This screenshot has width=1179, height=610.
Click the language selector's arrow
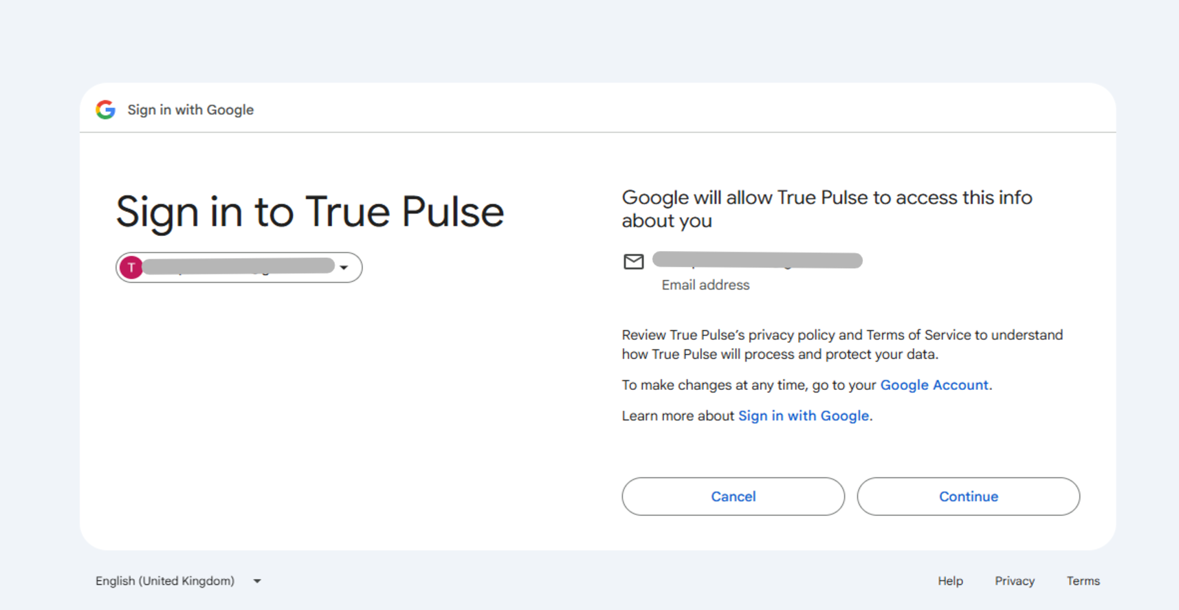click(x=257, y=581)
